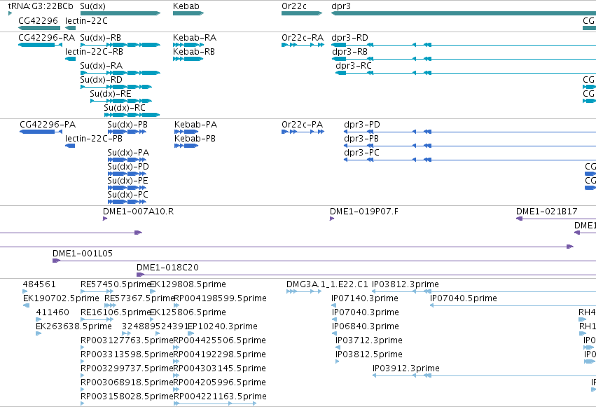Screen dimensions: 596x407
Task: Click transcript Kebab-RB
Action: point(188,59)
